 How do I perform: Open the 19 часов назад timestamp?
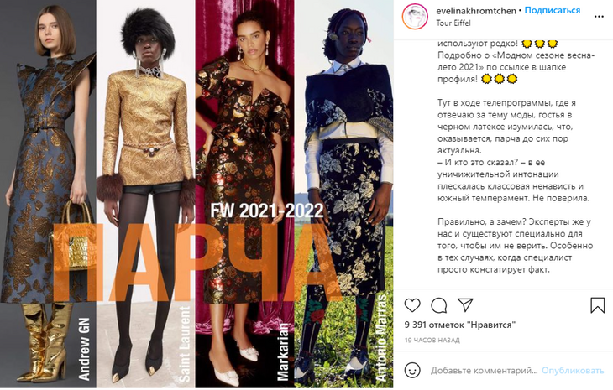click(432, 341)
